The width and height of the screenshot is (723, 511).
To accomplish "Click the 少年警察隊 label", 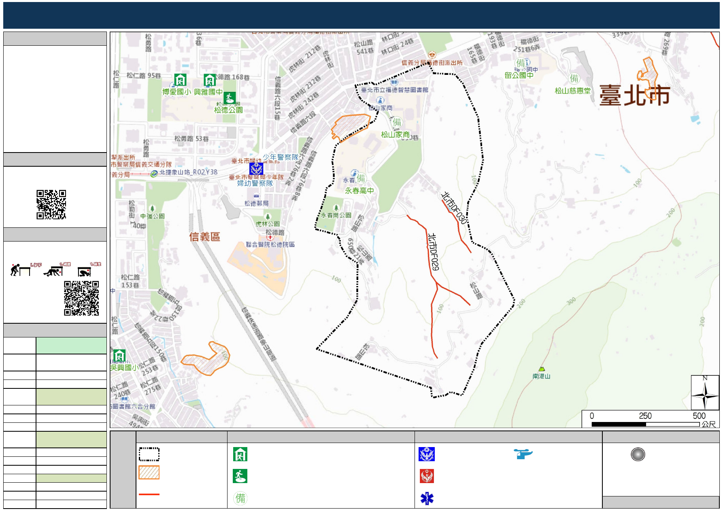I will 281,157.
